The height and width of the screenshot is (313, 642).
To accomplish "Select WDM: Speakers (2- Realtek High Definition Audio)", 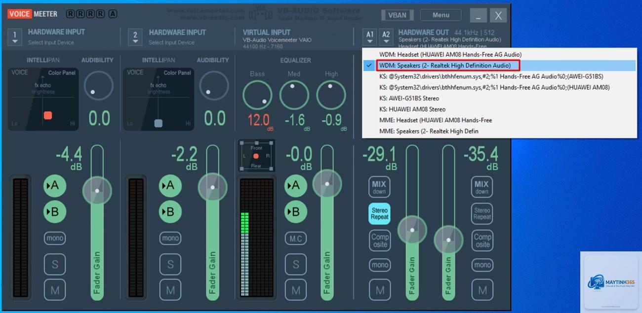I will (500, 65).
